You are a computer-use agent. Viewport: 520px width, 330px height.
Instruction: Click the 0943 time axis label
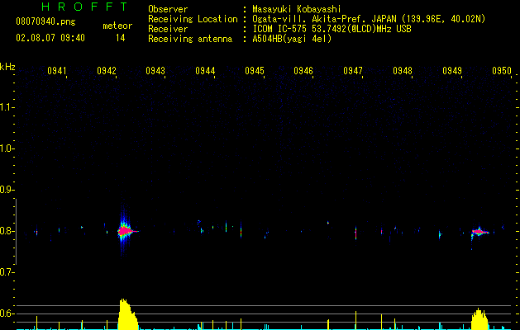155,70
